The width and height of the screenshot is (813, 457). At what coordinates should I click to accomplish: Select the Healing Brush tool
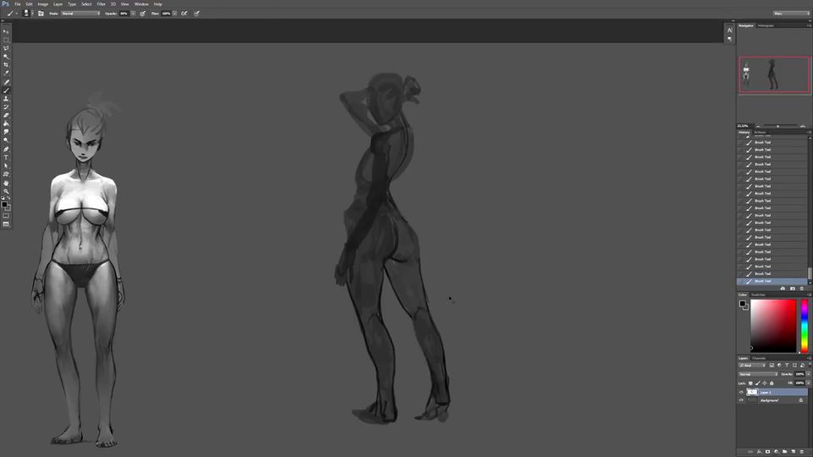tap(6, 82)
